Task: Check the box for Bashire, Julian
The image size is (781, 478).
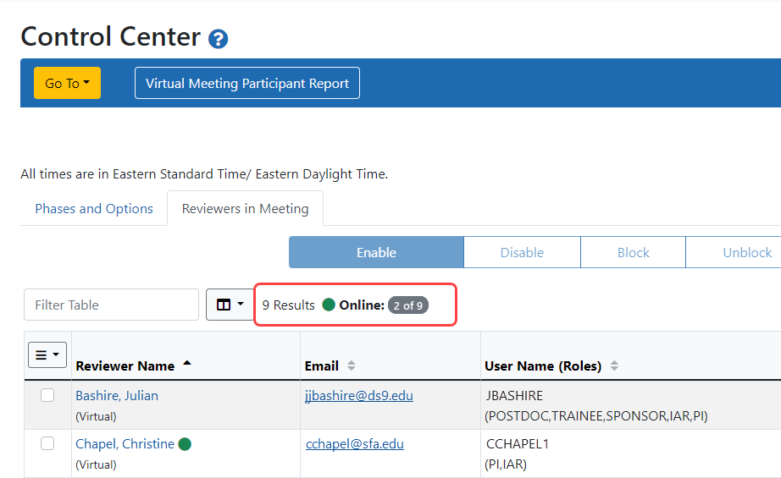Action: 47,395
